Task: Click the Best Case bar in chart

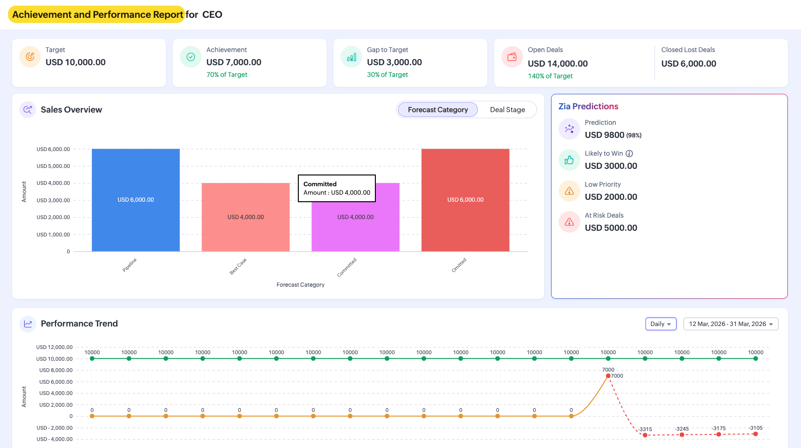Action: 246,217
